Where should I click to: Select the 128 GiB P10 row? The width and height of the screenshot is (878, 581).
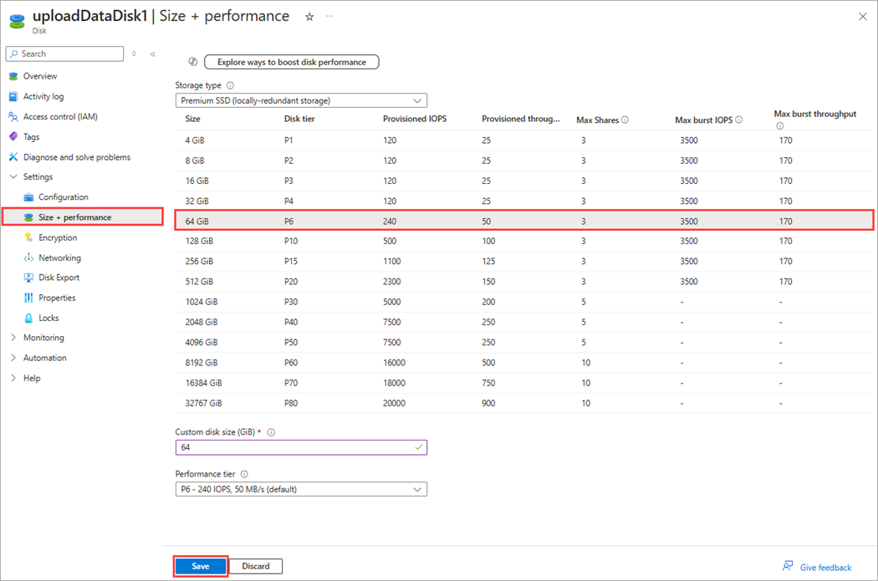pyautogui.click(x=523, y=242)
